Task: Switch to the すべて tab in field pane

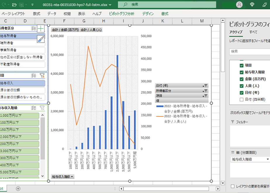Action: click(x=253, y=32)
